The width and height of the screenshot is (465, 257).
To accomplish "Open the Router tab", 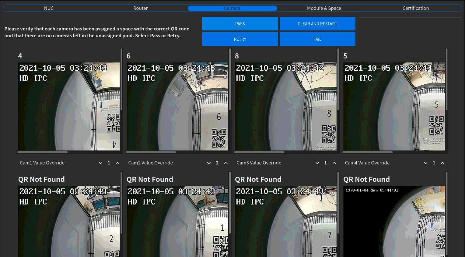I will [140, 8].
